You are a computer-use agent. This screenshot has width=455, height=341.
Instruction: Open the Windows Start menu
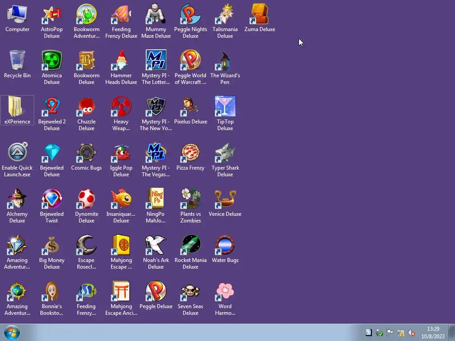12,333
